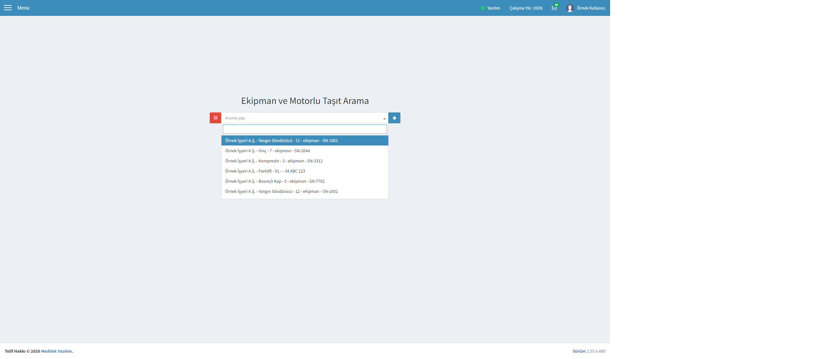Click the green Yardım status icon
The image size is (824, 359).
(483, 8)
